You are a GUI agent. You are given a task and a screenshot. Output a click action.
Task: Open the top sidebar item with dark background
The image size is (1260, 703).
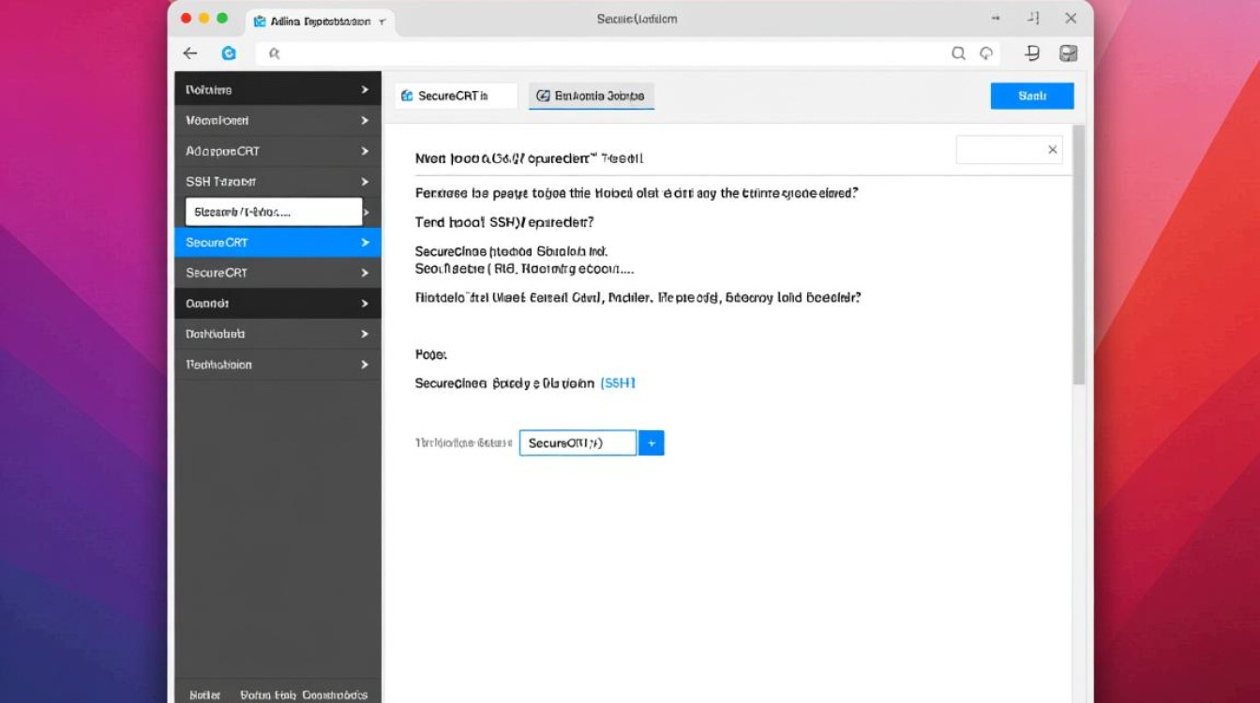click(277, 90)
